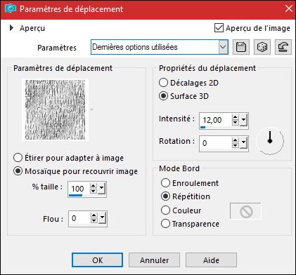
Task: Select the Transparence edge mode
Action: pos(165,224)
